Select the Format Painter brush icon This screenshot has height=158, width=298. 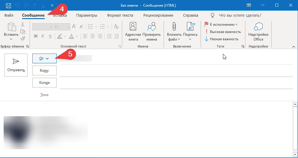tap(23, 39)
